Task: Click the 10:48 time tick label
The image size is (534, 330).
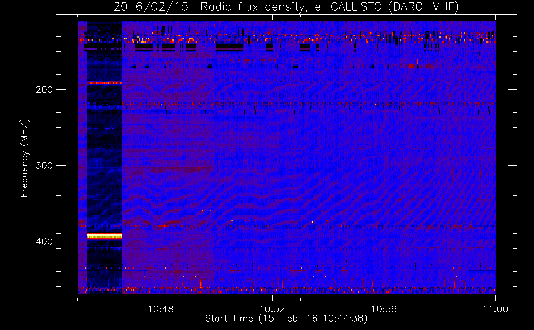Action: (x=161, y=309)
